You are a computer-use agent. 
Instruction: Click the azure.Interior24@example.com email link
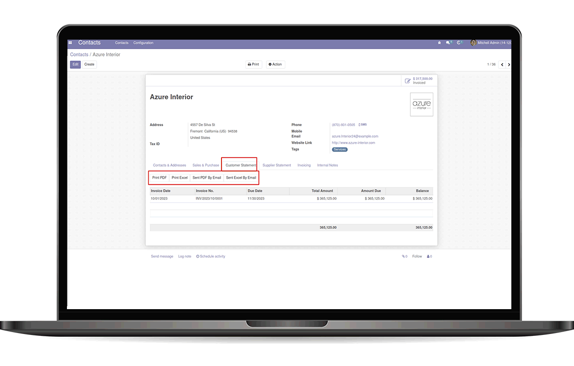point(355,136)
